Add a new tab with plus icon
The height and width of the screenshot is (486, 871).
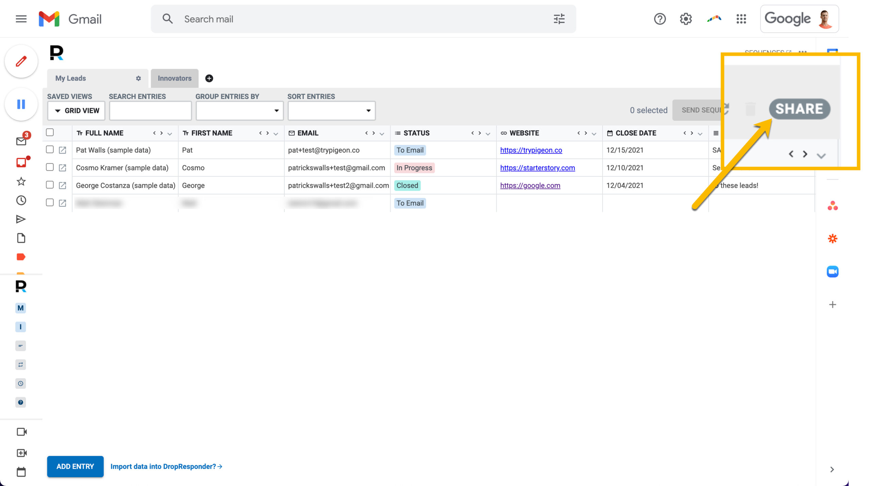tap(209, 78)
